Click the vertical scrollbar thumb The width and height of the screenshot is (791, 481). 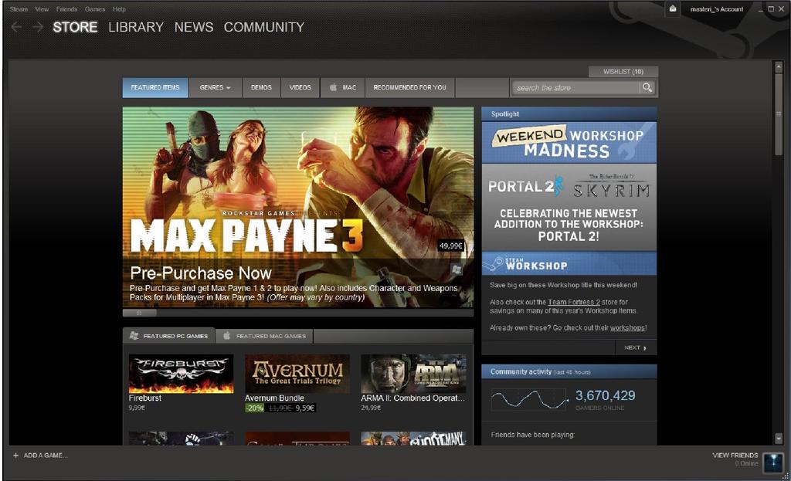pos(779,114)
